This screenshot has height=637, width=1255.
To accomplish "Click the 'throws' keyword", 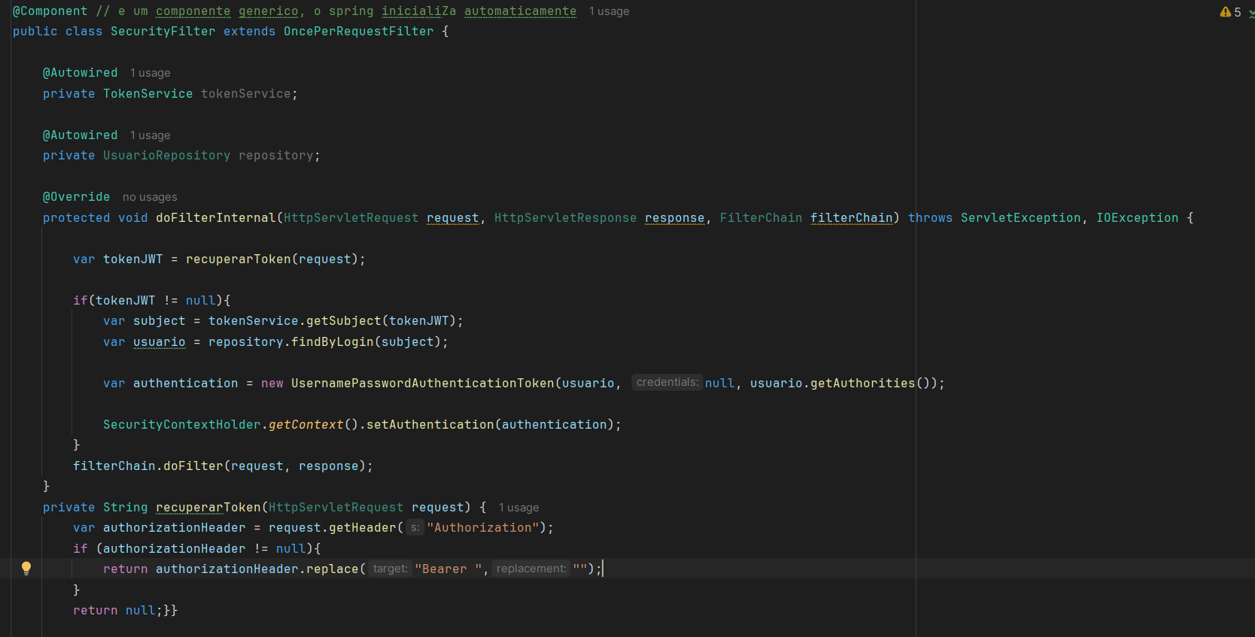I will [x=930, y=218].
